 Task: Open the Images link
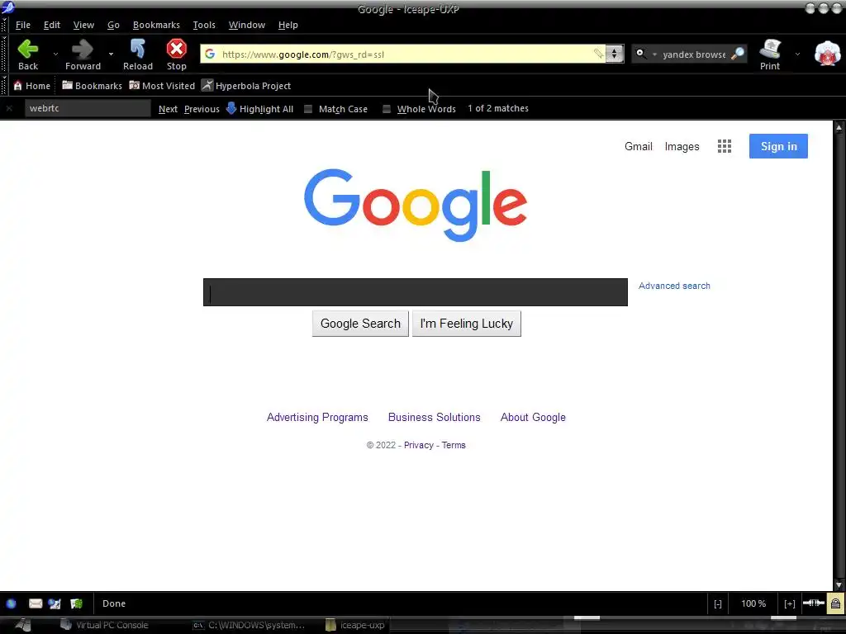(682, 146)
